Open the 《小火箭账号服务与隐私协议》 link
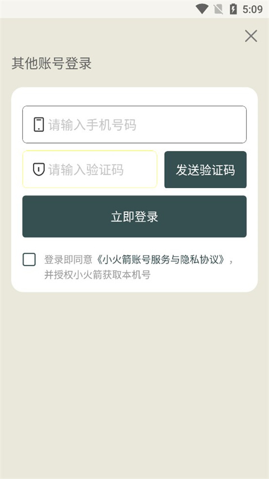This screenshot has height=479, width=269. point(161,259)
